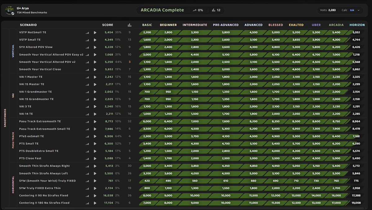This screenshot has height=210, width=372.
Task: Open signal bars icon for Smooth Your Vertical Altered POV v2
Action: click(x=87, y=62)
